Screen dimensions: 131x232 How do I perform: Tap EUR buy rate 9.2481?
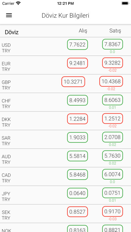78,63
